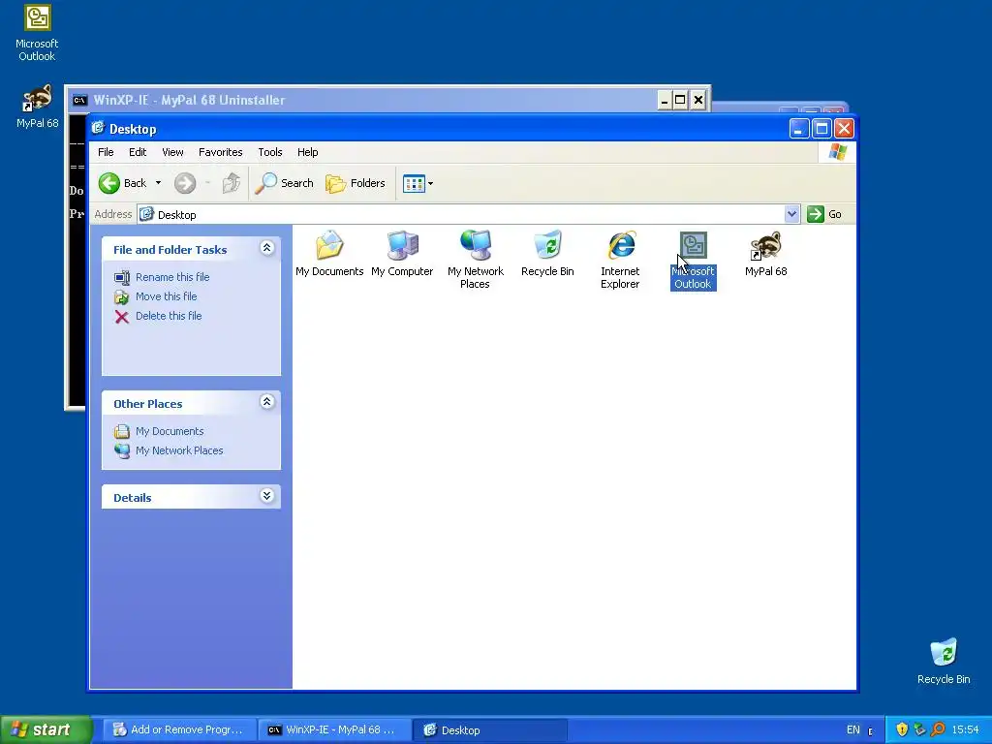Minimize the MyPal 68 Uninstaller window

point(665,100)
